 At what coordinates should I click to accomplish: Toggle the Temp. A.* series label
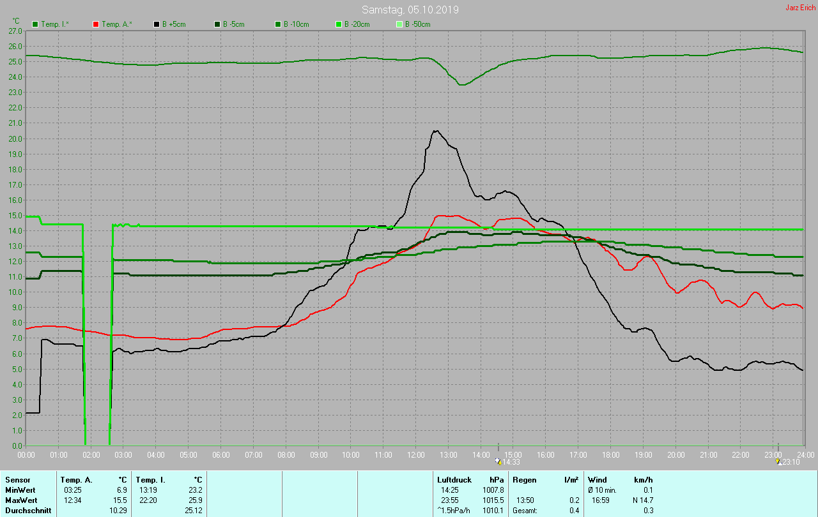116,24
